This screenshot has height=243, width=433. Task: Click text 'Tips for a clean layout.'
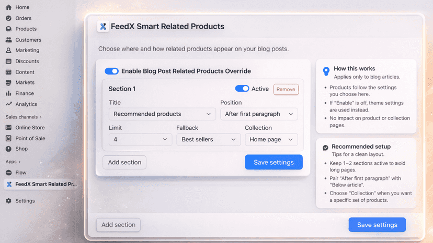pos(358,154)
